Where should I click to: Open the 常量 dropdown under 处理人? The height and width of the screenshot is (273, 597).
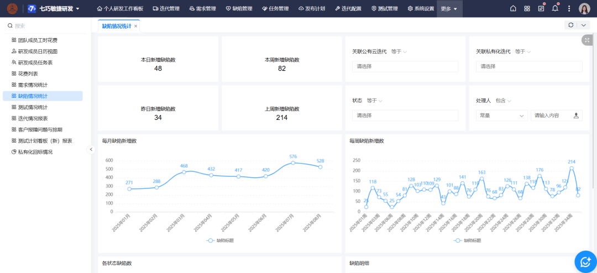[501, 116]
